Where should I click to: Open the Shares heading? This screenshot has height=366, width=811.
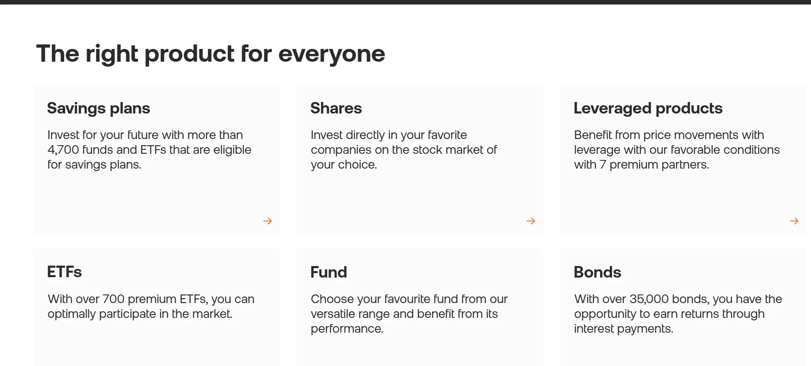pyautogui.click(x=336, y=108)
